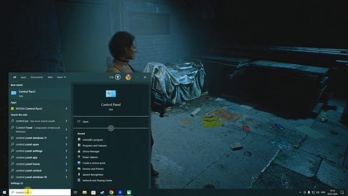Open Microsoft Store from the taskbar
This screenshot has width=348, height=196.
94,192
